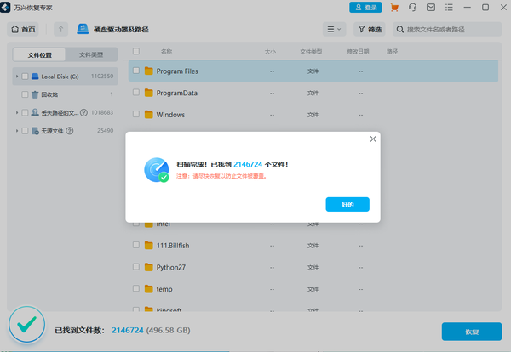The height and width of the screenshot is (352, 511).
Task: Click the 登录 login button
Action: (x=365, y=8)
